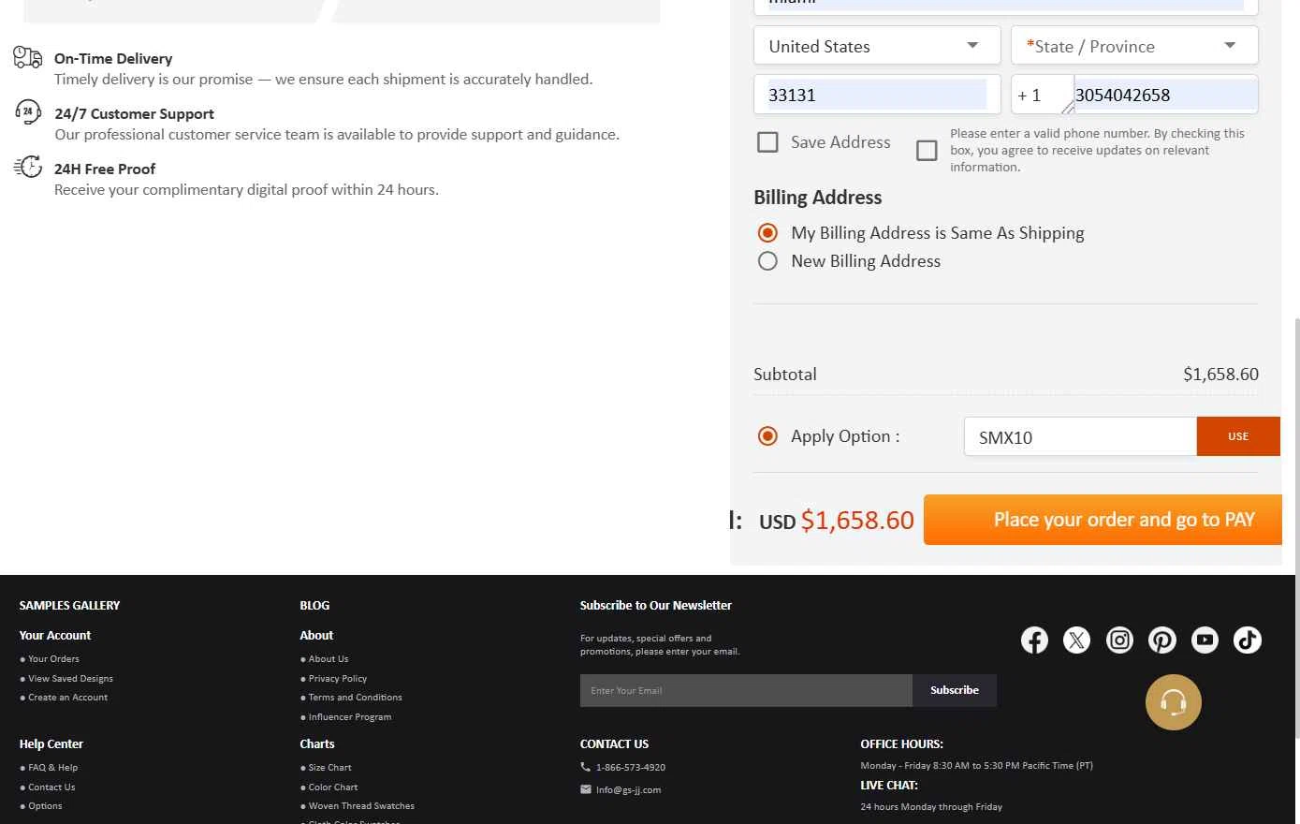
Task: Click the newsletter Subscribe button
Action: [x=955, y=691]
